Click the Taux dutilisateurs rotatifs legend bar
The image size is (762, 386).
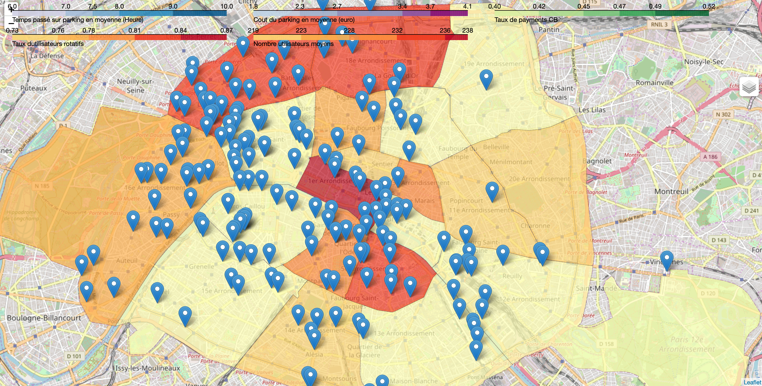tap(119, 37)
